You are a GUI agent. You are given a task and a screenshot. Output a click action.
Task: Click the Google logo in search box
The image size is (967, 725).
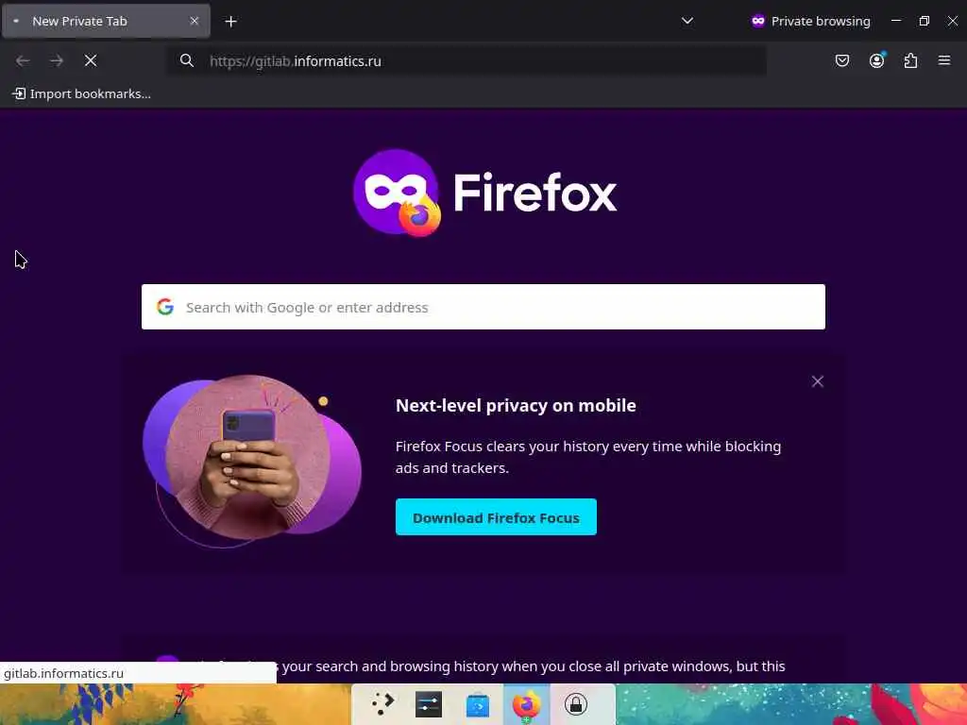click(x=164, y=307)
